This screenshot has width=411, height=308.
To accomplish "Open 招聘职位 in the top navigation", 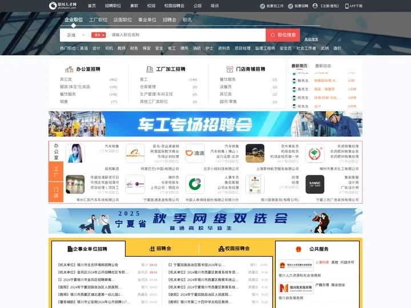I will 113,6.
